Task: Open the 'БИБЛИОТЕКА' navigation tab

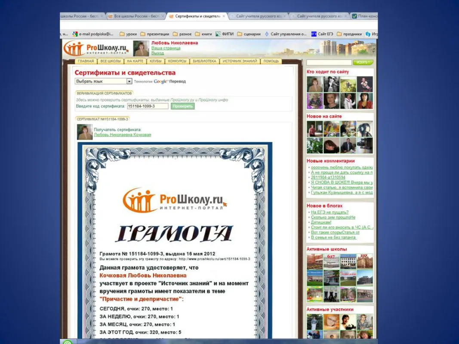Action: (204, 61)
